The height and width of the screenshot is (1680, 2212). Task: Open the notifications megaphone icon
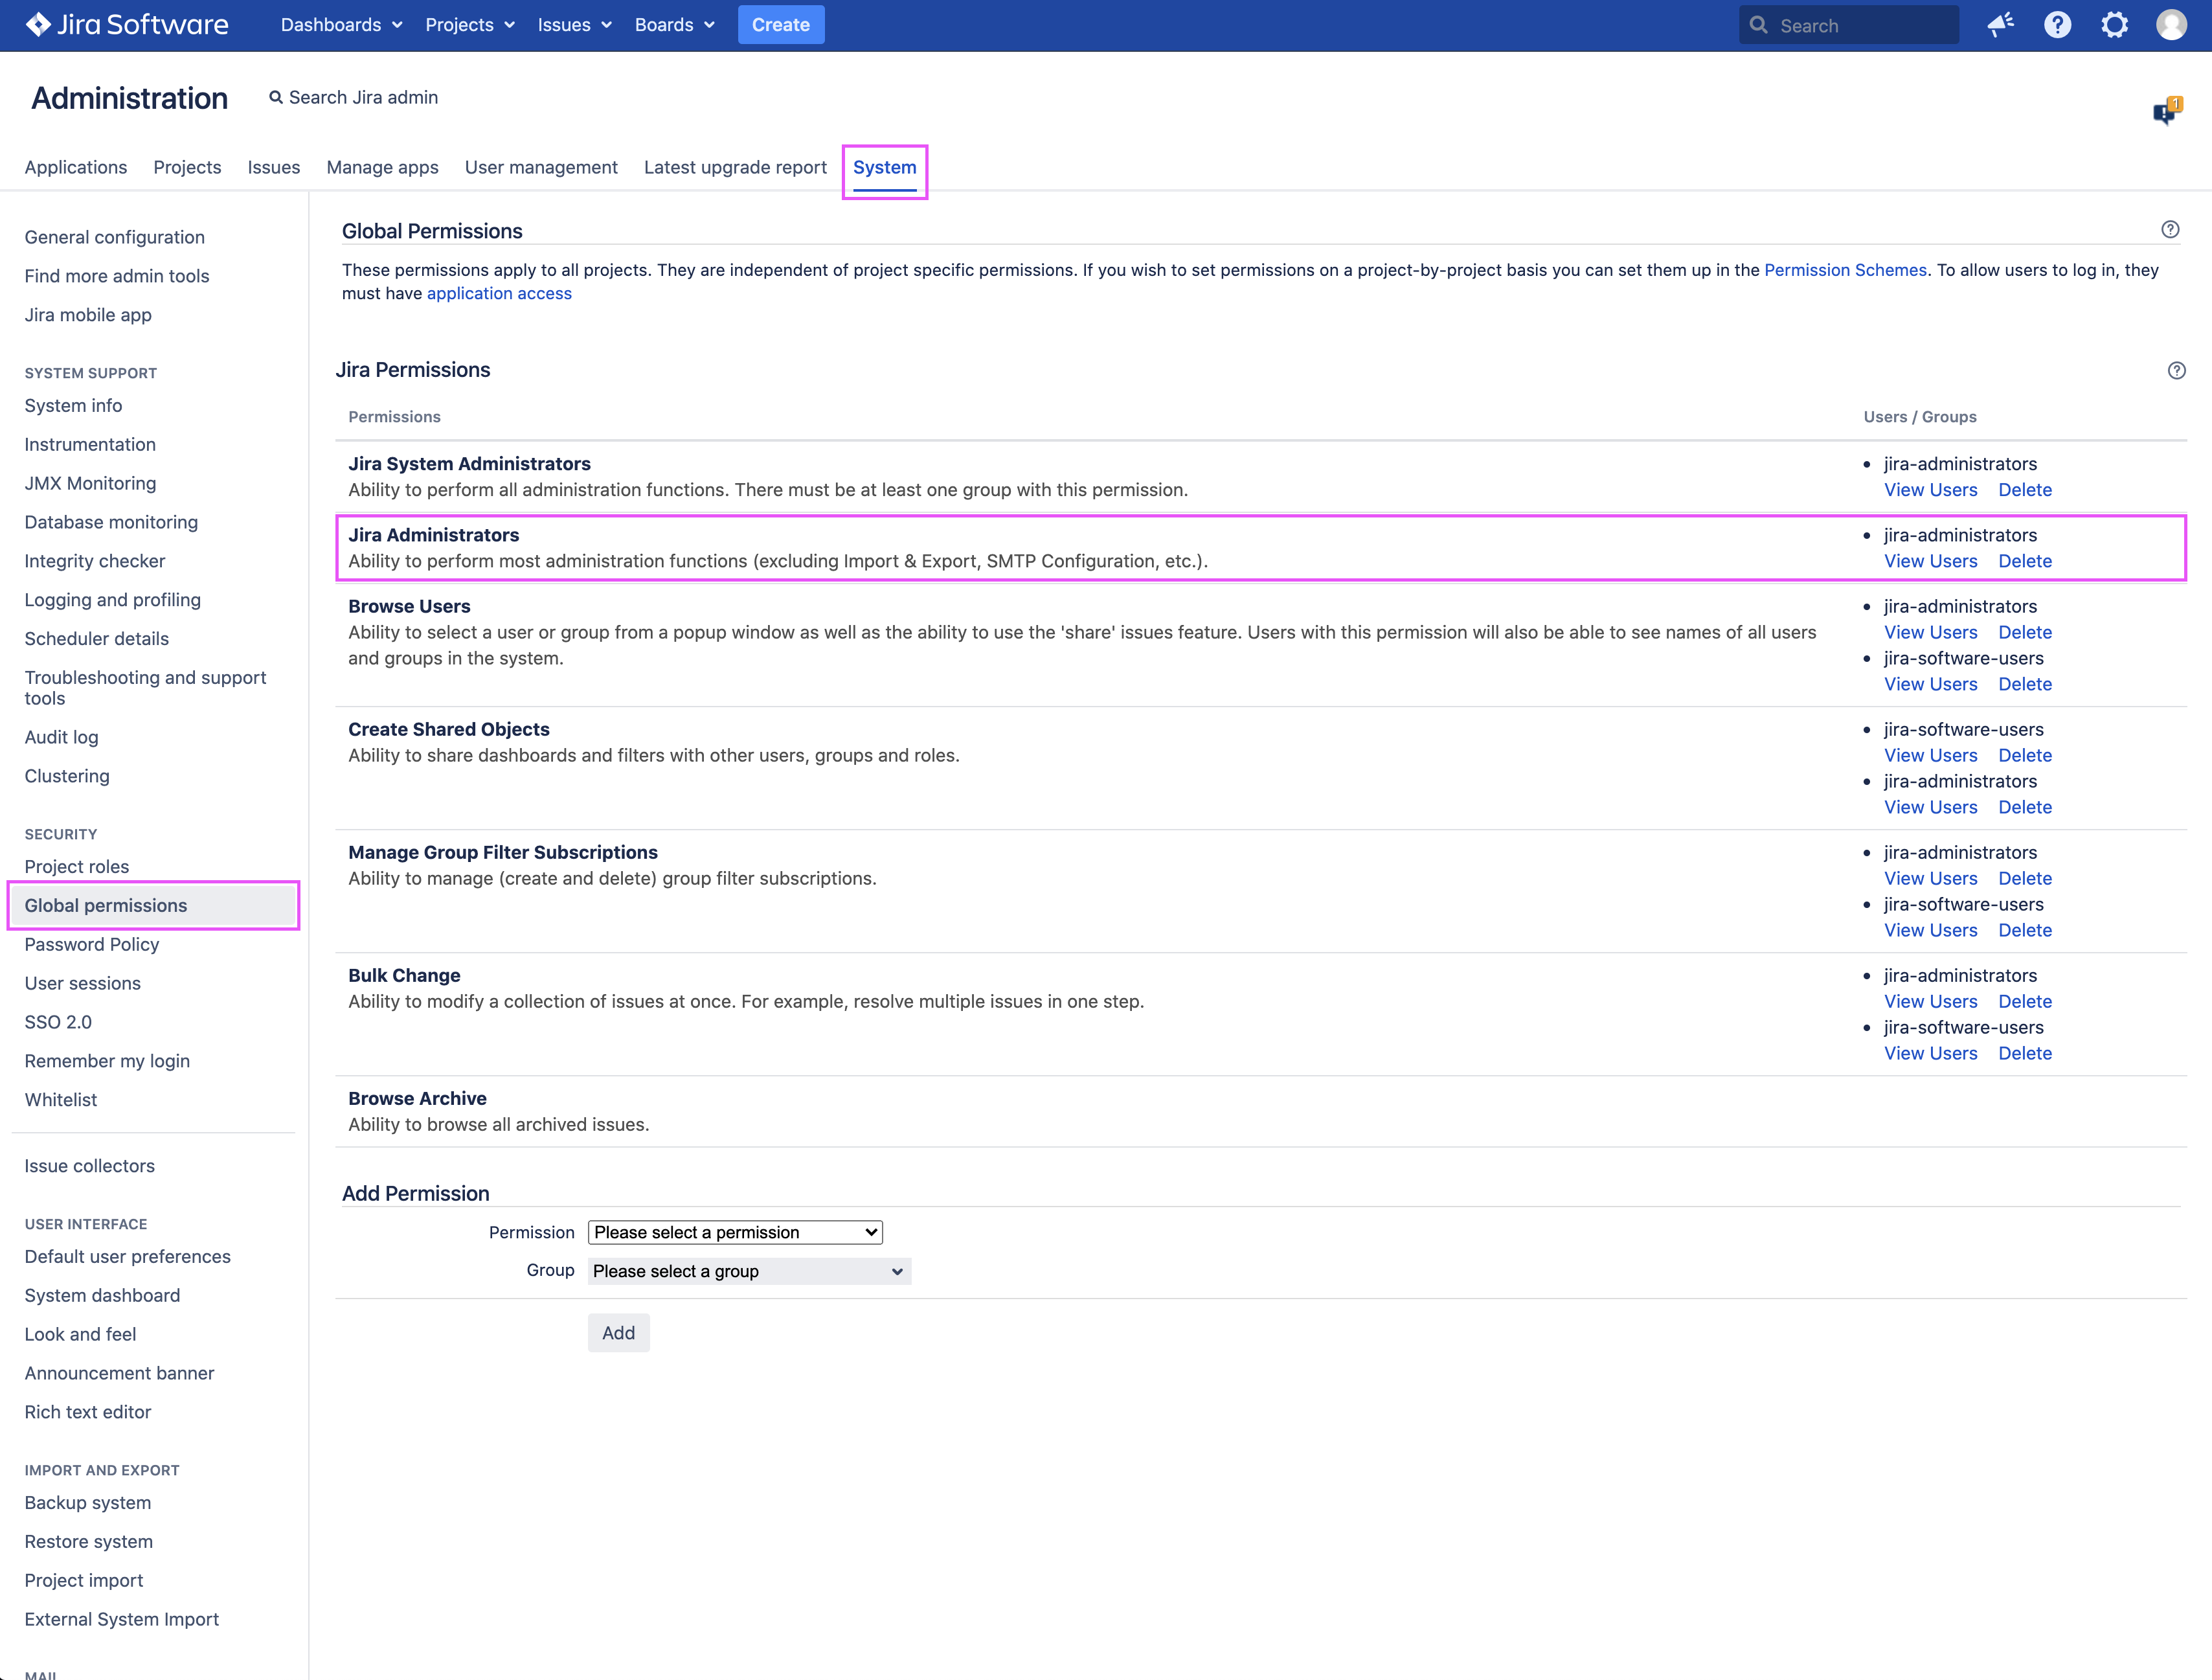coord(2000,25)
